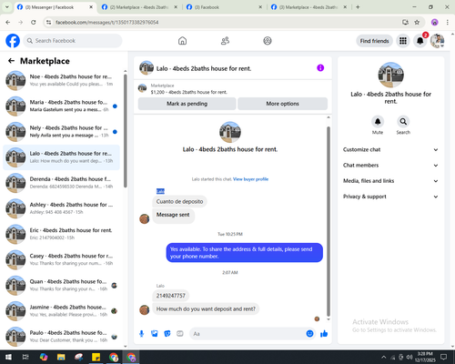Open the GIF picker icon
This screenshot has width=455, height=364.
click(180, 334)
